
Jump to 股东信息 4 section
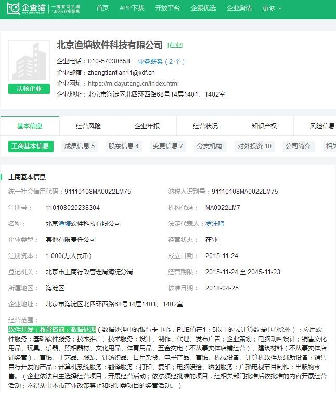(124, 146)
